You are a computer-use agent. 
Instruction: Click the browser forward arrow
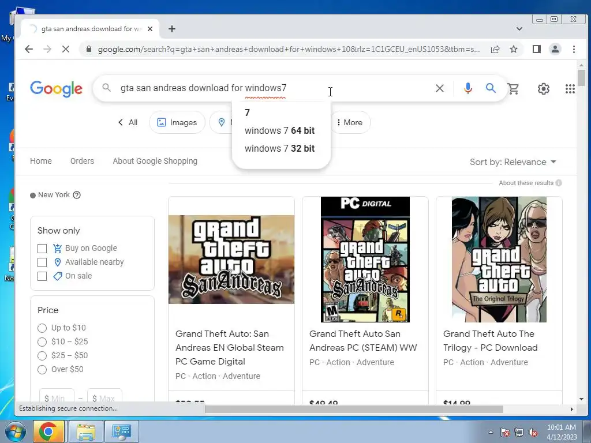point(47,49)
